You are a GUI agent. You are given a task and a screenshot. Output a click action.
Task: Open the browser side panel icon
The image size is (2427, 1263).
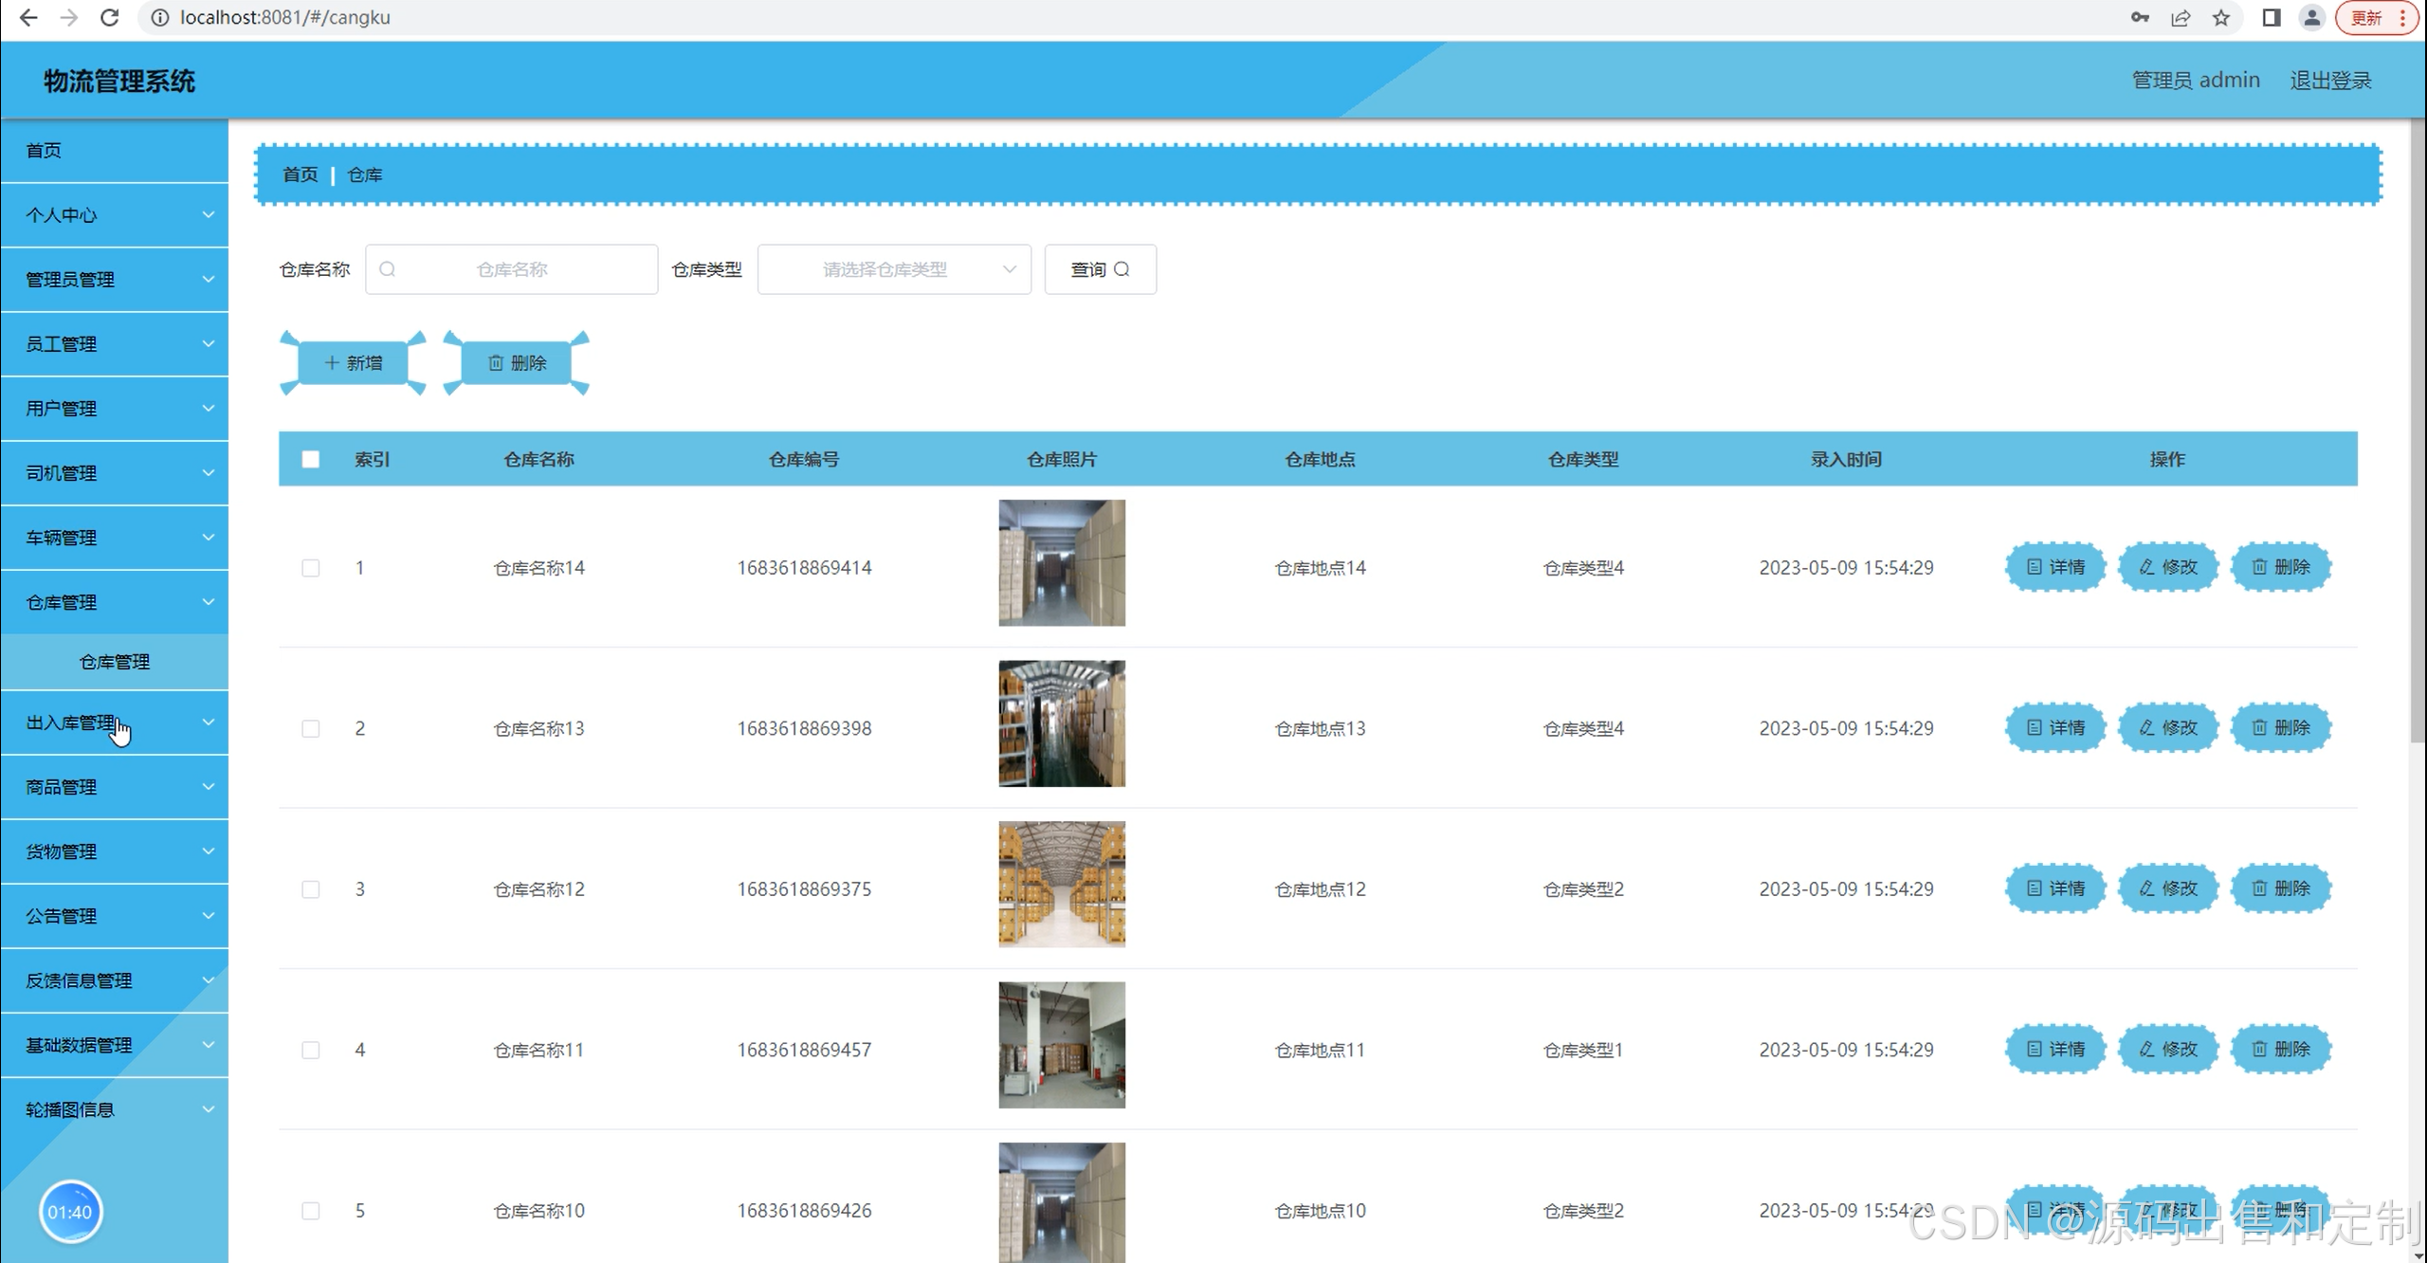click(2272, 17)
